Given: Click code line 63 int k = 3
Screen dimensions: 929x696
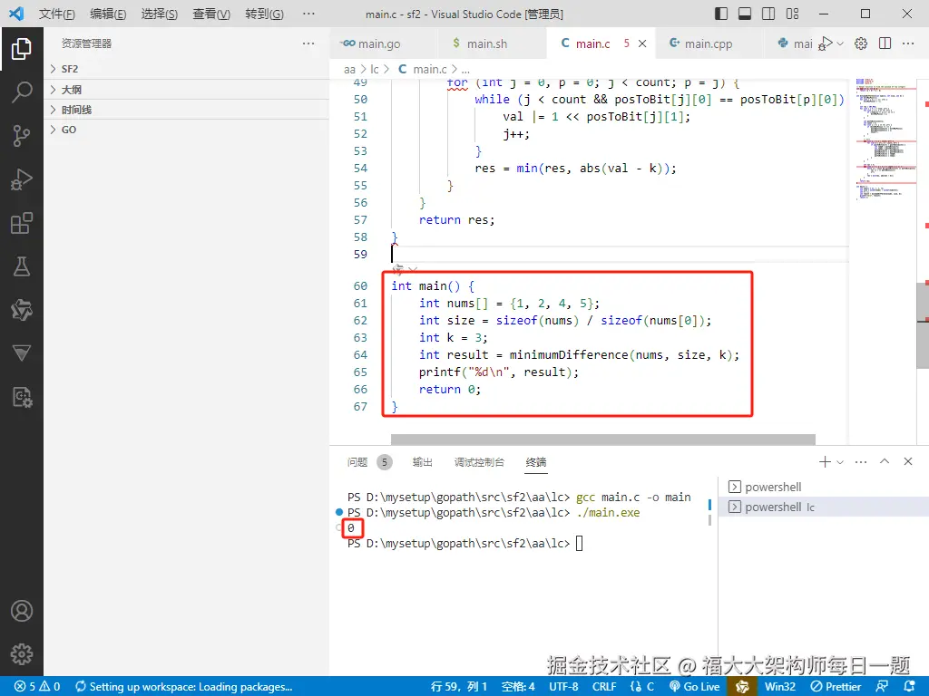Looking at the screenshot, I should 454,338.
